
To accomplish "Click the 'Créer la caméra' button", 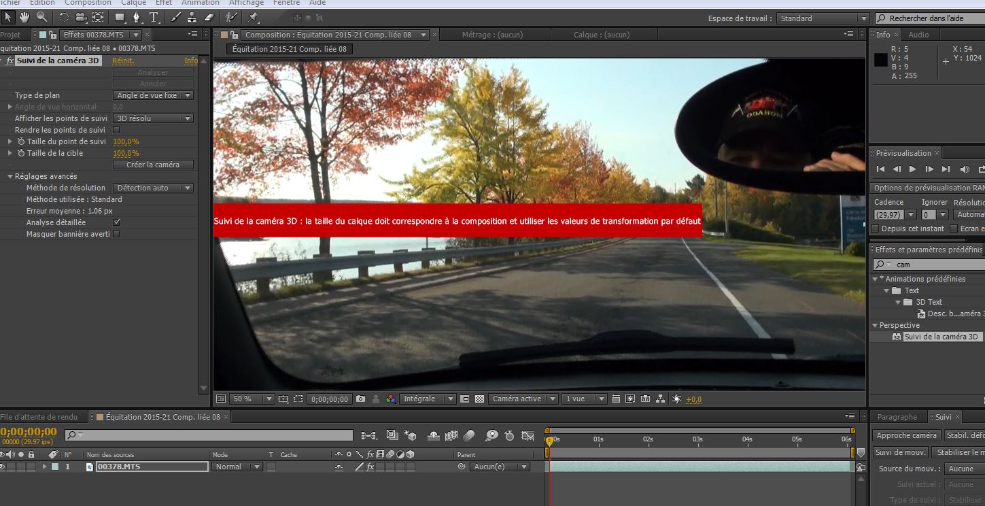I will [x=153, y=165].
